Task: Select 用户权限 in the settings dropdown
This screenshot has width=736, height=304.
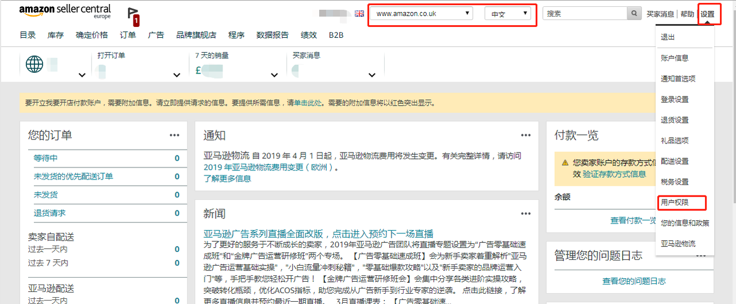Action: [x=674, y=202]
